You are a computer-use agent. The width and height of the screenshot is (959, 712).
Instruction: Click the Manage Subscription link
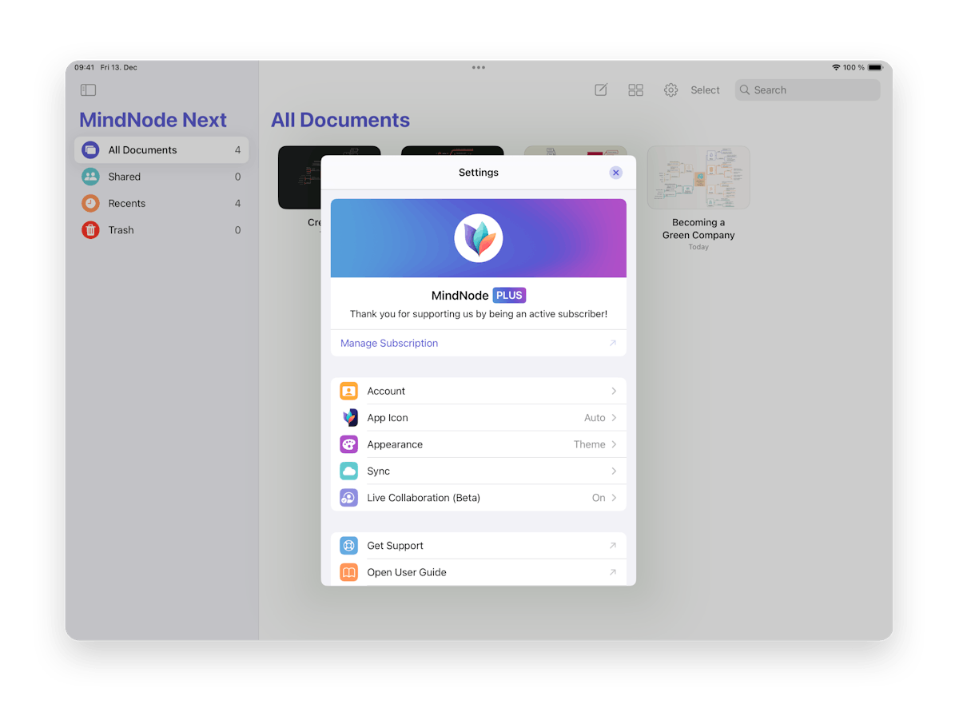pos(389,343)
